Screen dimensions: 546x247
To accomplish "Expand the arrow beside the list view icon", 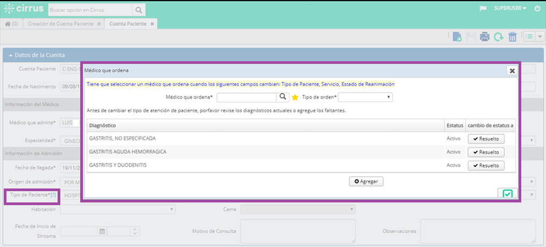I will pos(540,36).
